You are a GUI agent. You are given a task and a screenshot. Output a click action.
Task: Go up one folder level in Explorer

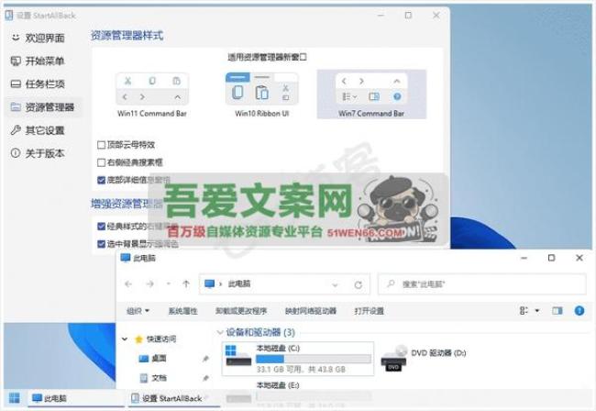point(186,284)
